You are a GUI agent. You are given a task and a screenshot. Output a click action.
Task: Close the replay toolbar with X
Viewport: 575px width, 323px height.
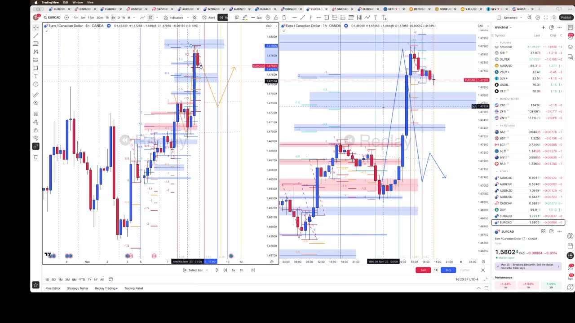pos(483,270)
